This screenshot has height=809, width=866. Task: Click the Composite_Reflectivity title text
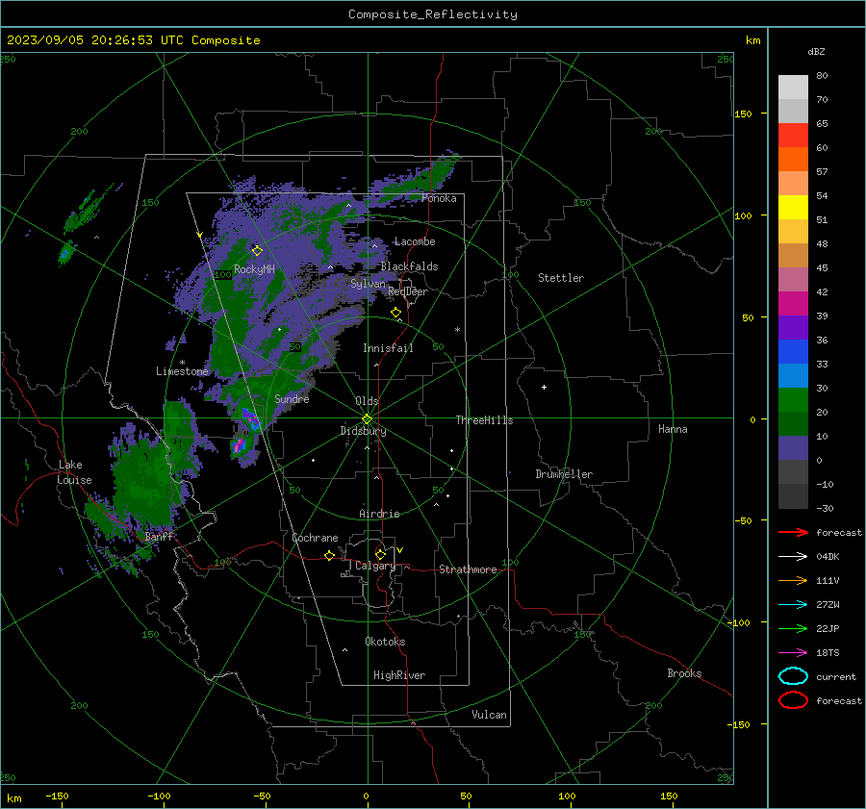pyautogui.click(x=433, y=14)
